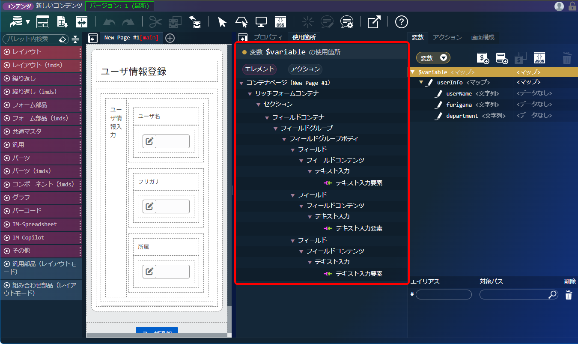Click the add constant card-plus icon

[501, 58]
